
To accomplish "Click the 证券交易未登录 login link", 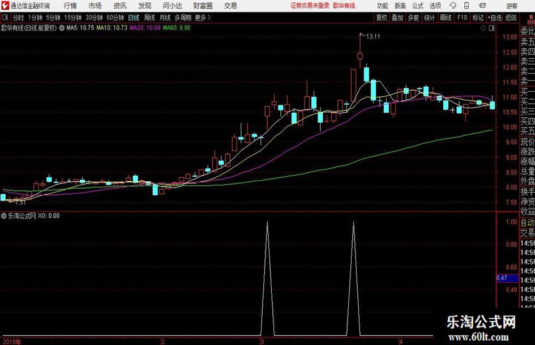I will tap(310, 6).
